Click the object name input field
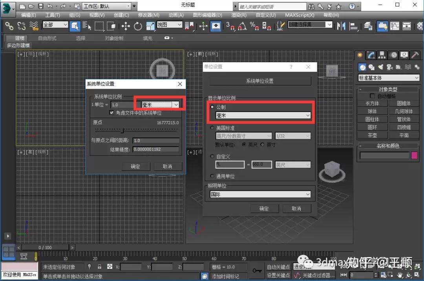424x281 pixels. [x=384, y=155]
